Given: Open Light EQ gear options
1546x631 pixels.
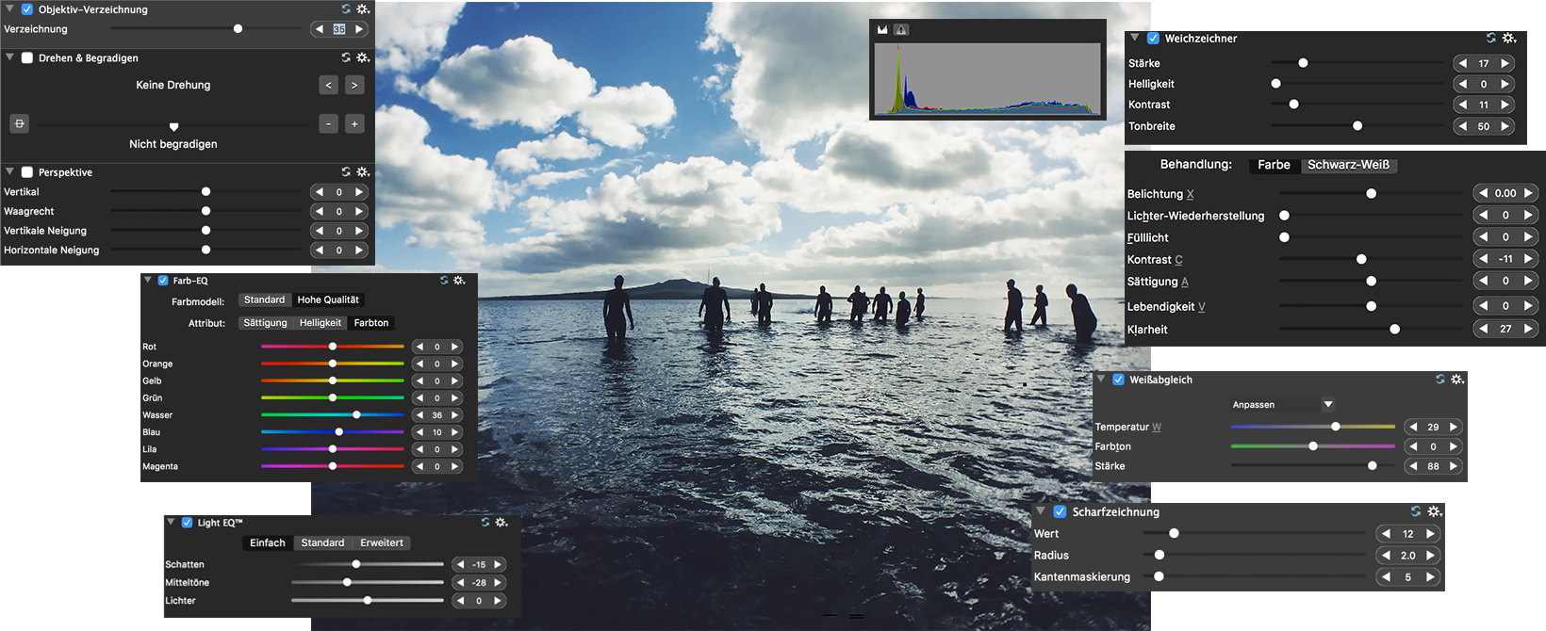Looking at the screenshot, I should 502,523.
